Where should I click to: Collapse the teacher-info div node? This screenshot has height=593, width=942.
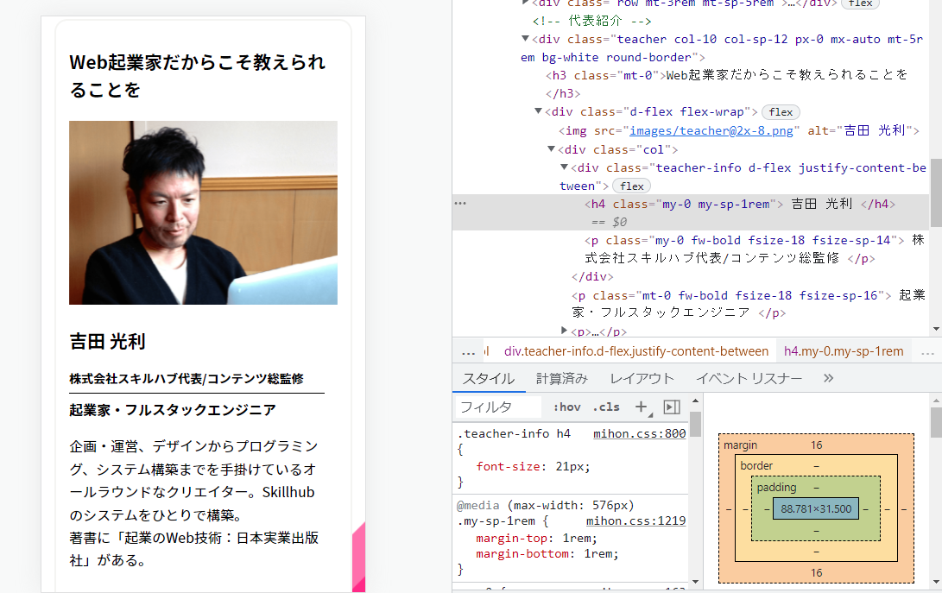(564, 167)
